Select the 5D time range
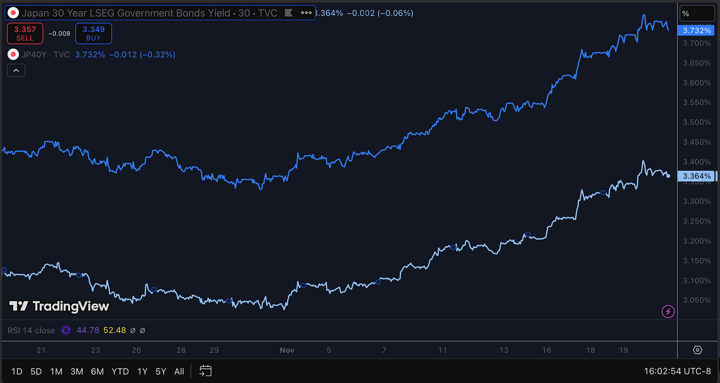This screenshot has width=720, height=383. 36,371
